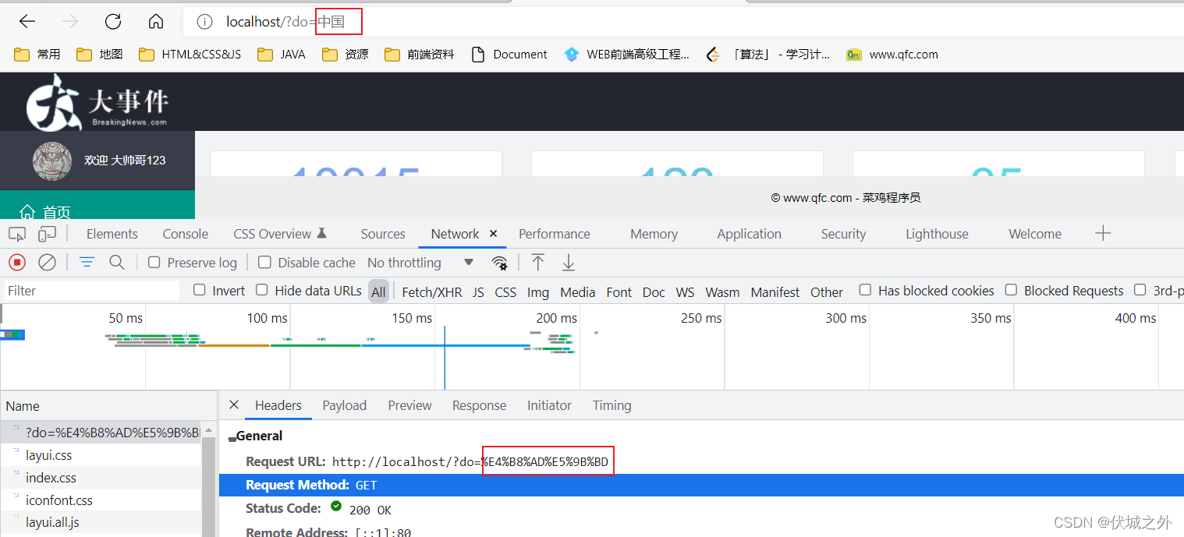Import HAR file with upload arrow
The width and height of the screenshot is (1184, 537).
click(537, 263)
